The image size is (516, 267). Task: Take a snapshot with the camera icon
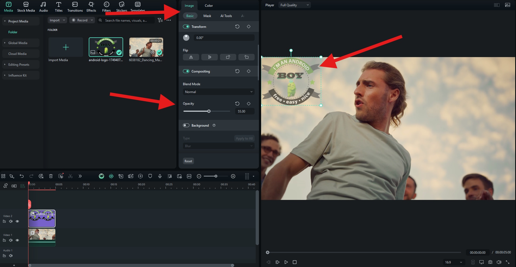point(490,262)
